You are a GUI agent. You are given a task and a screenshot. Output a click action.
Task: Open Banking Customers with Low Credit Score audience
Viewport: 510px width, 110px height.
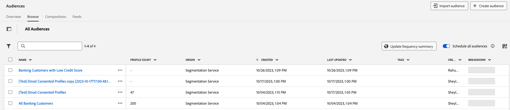50,70
